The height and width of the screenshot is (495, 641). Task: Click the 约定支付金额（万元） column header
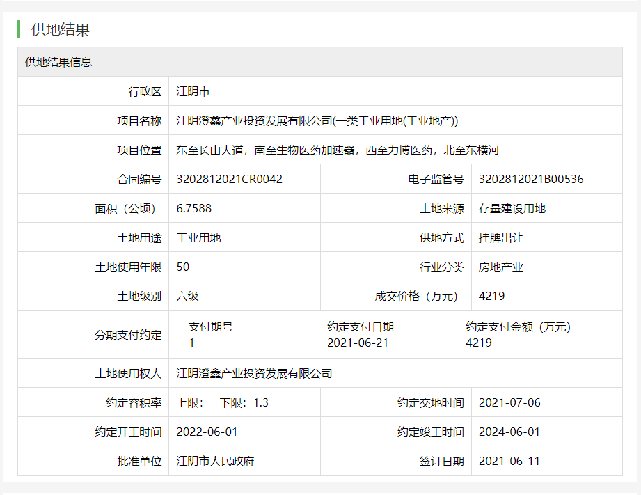click(x=518, y=327)
